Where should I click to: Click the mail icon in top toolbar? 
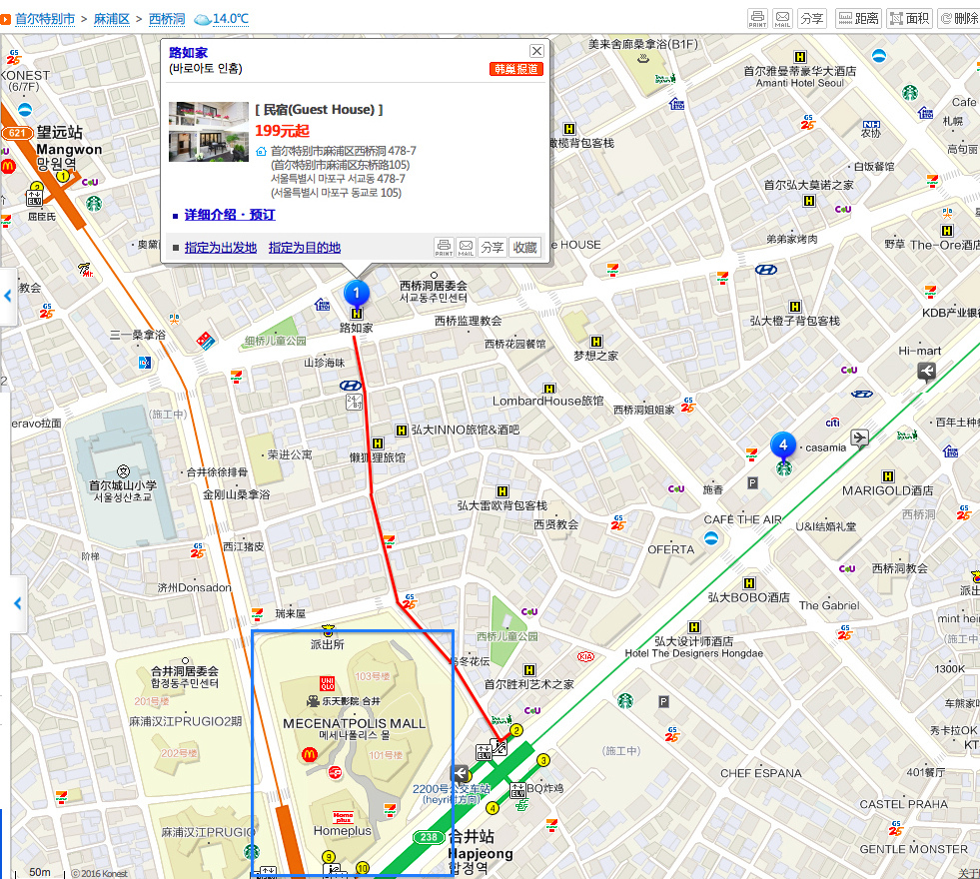pos(782,19)
